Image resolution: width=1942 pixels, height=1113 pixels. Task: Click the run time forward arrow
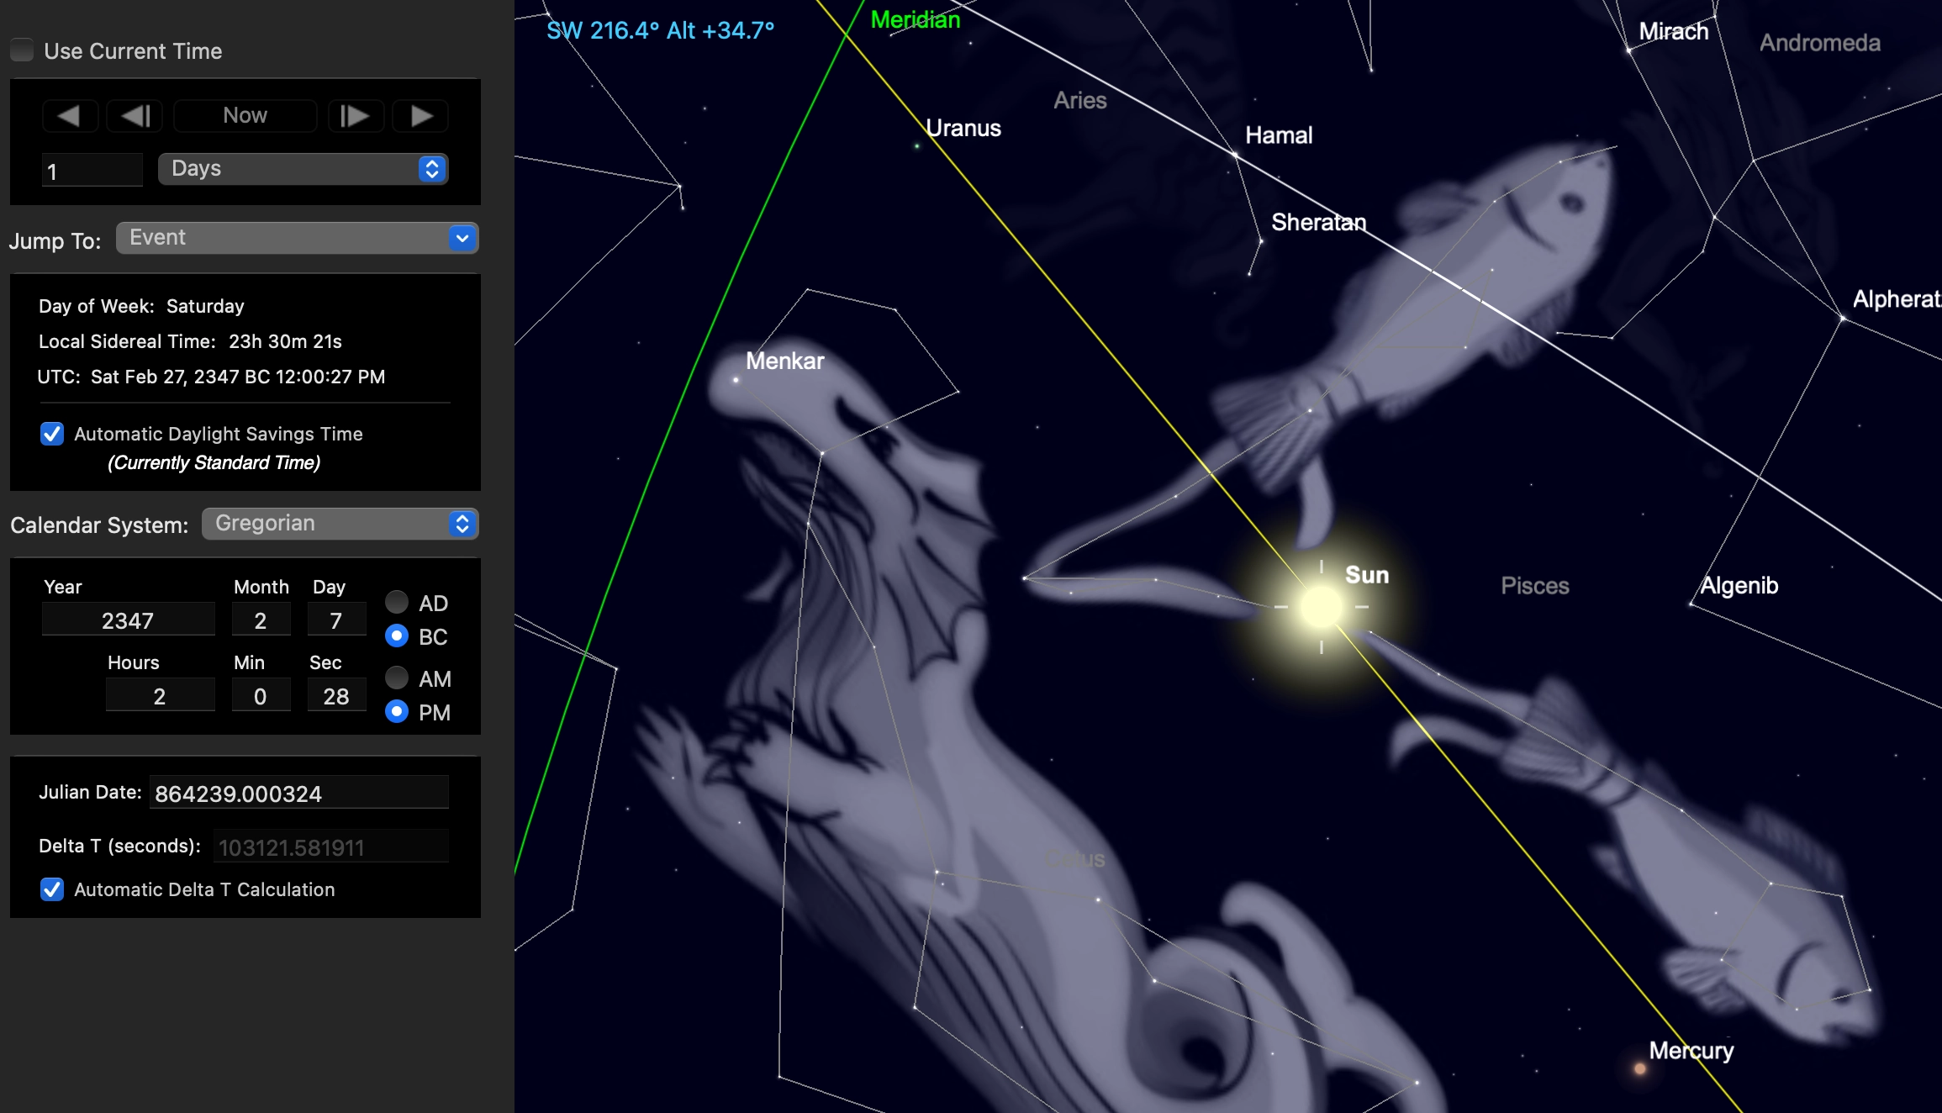tap(421, 116)
